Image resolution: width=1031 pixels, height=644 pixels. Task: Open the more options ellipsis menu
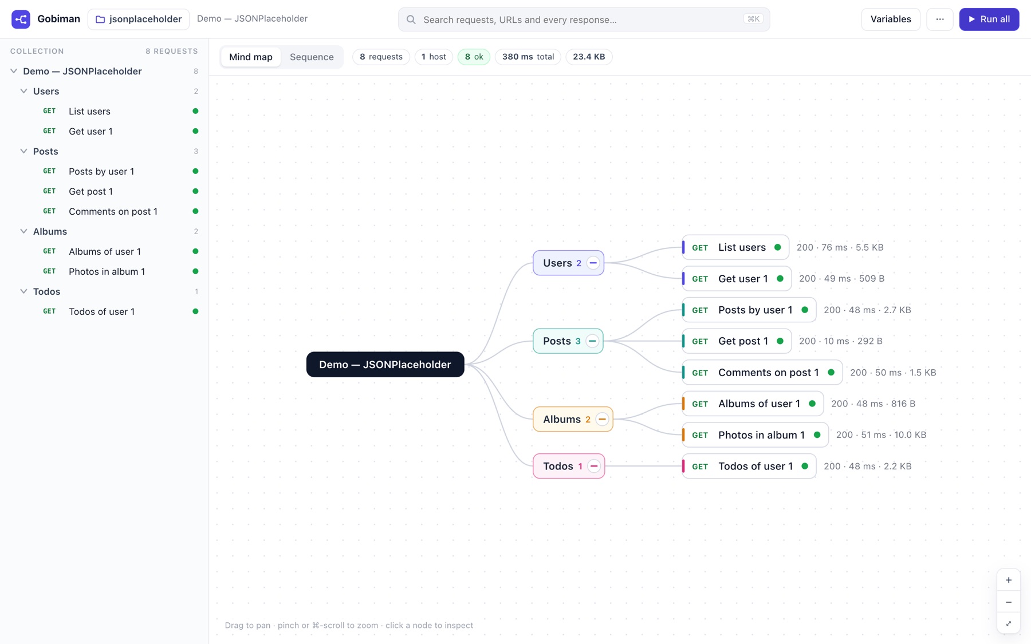point(940,19)
